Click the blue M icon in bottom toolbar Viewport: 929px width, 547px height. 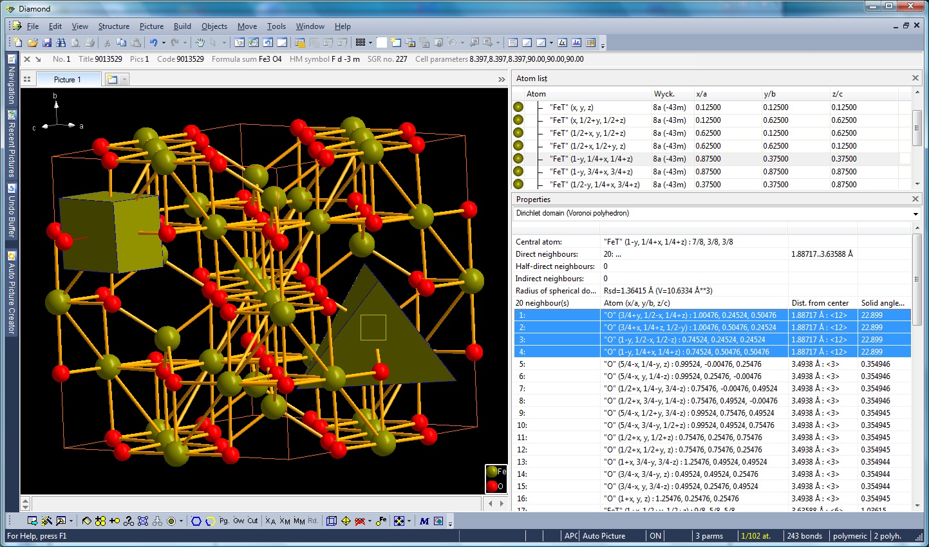coord(424,521)
